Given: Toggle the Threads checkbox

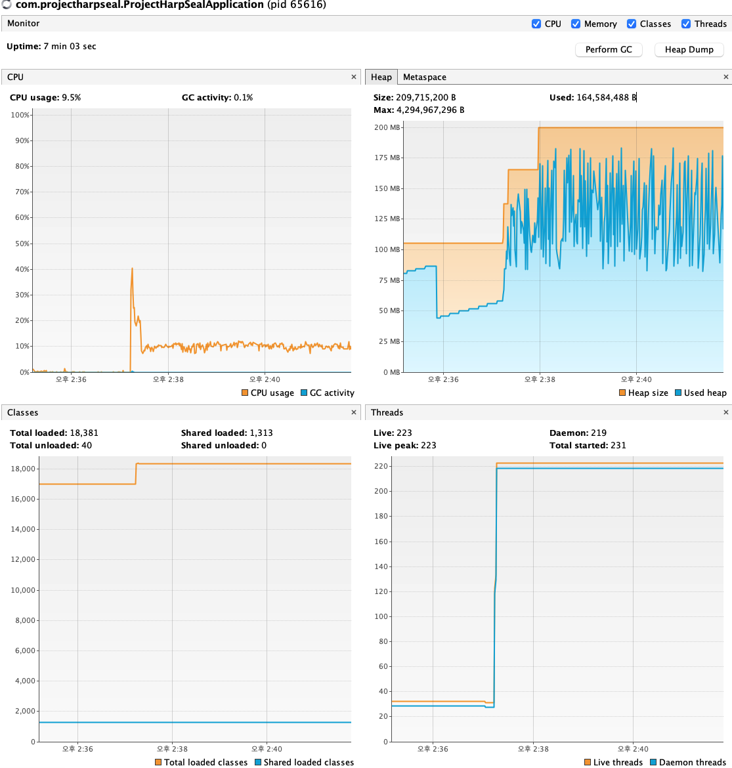Looking at the screenshot, I should tap(686, 24).
